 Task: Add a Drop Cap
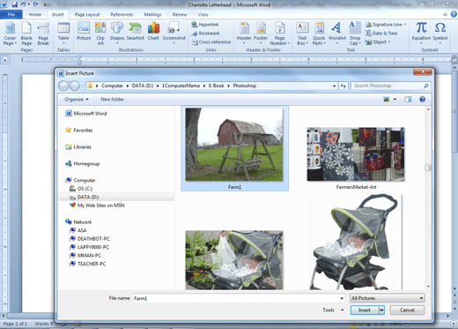[x=355, y=34]
